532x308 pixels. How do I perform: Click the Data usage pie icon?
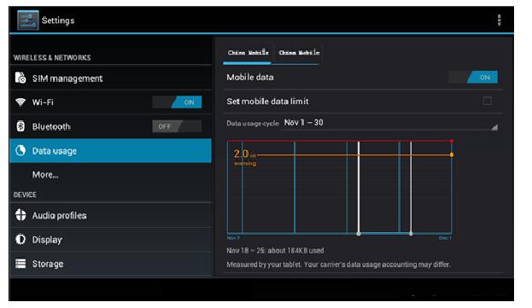coord(20,150)
